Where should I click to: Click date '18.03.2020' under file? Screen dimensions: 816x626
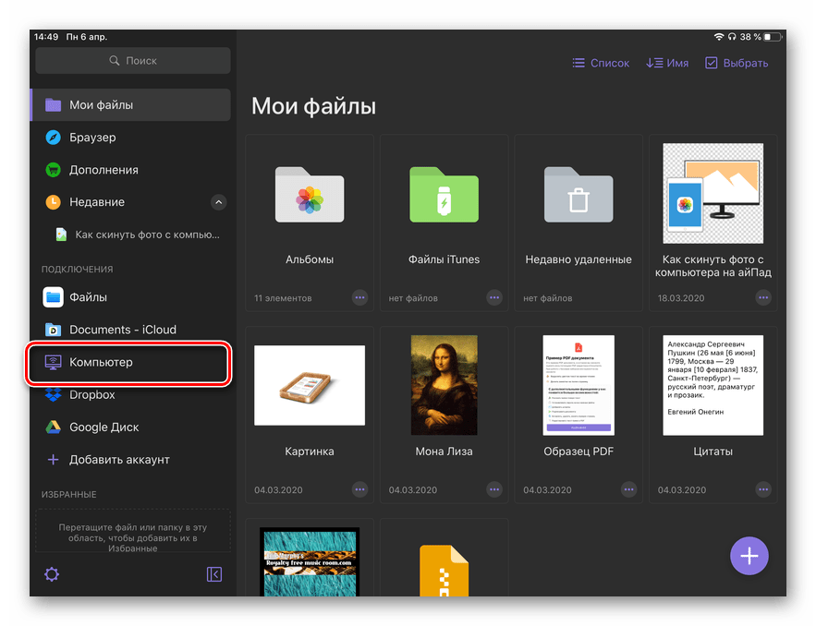point(681,298)
